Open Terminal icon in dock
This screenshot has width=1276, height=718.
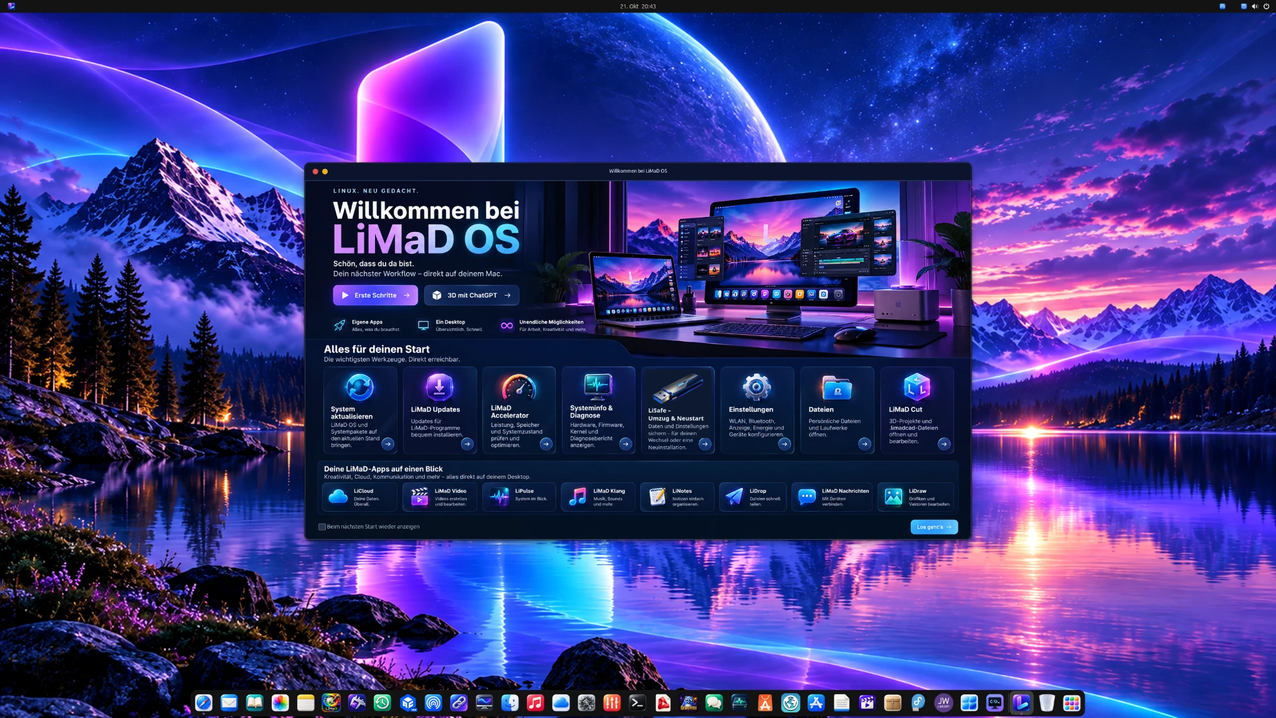click(x=637, y=703)
